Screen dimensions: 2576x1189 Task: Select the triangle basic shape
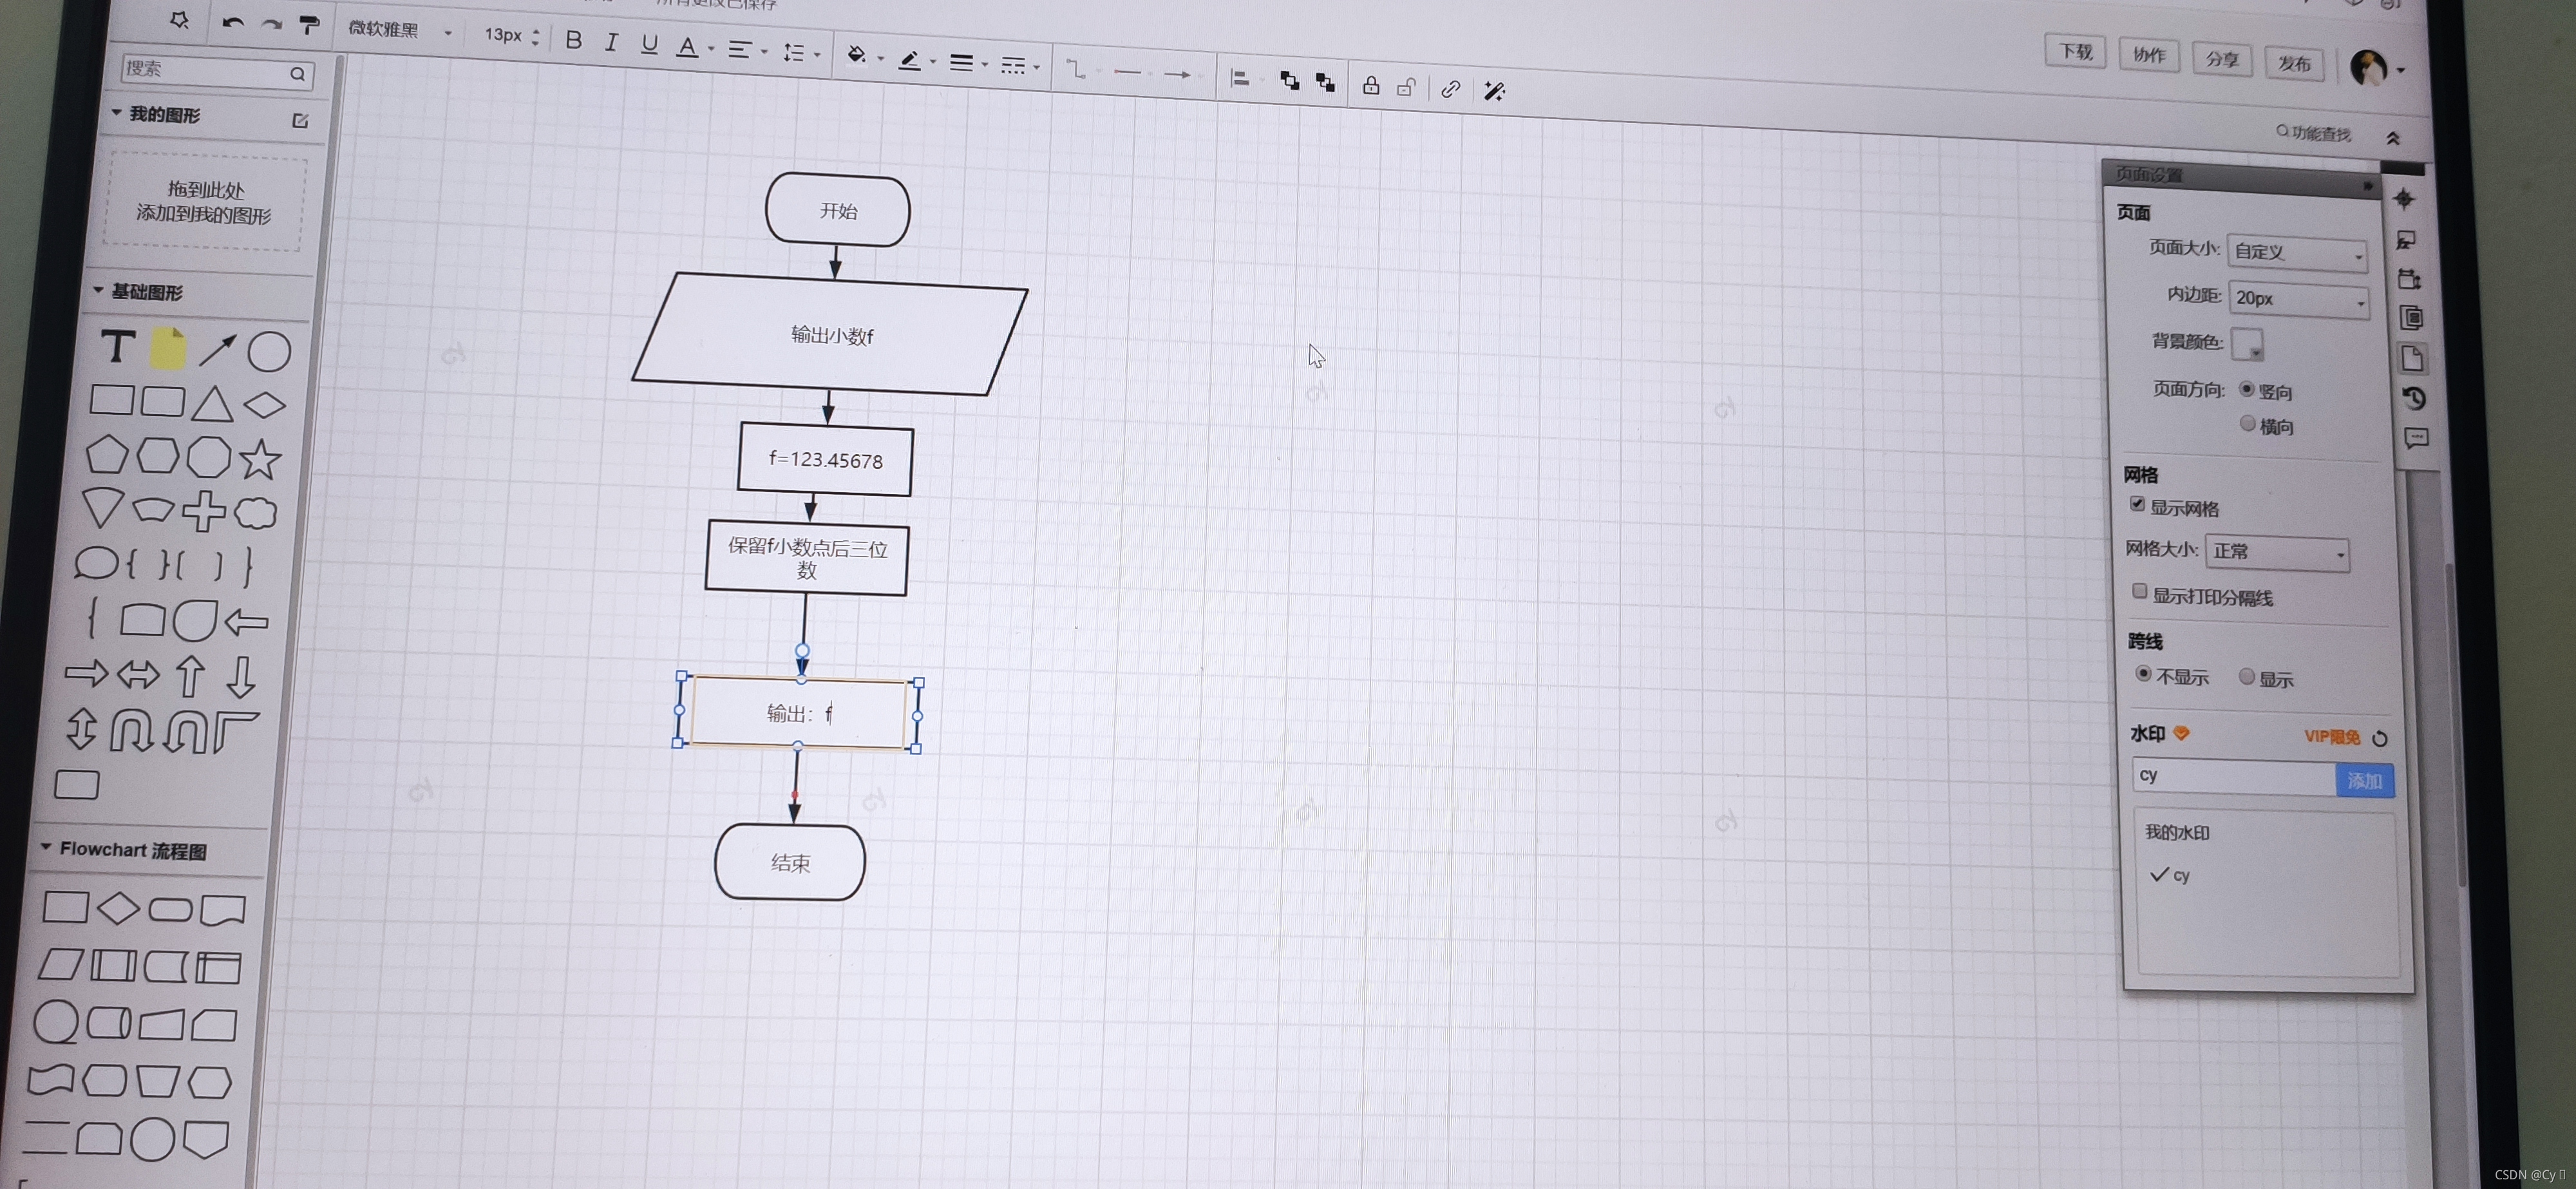(x=213, y=404)
